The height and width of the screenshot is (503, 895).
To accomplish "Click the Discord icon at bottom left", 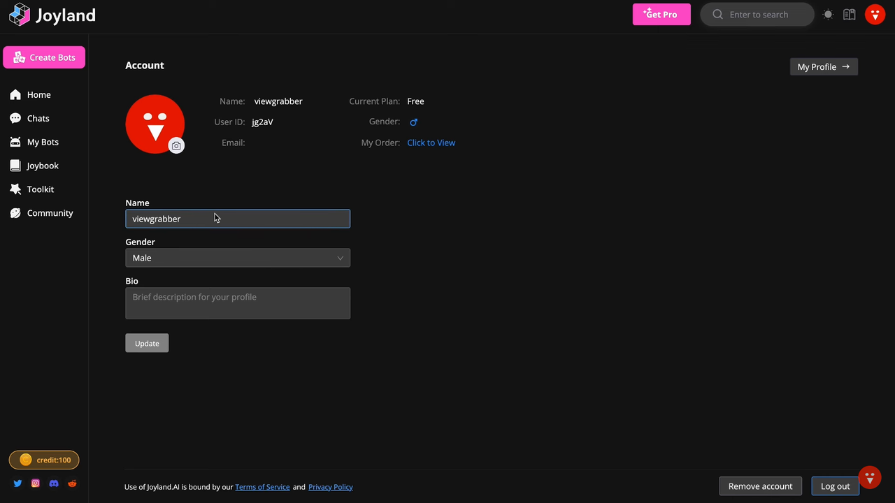I will coord(54,483).
